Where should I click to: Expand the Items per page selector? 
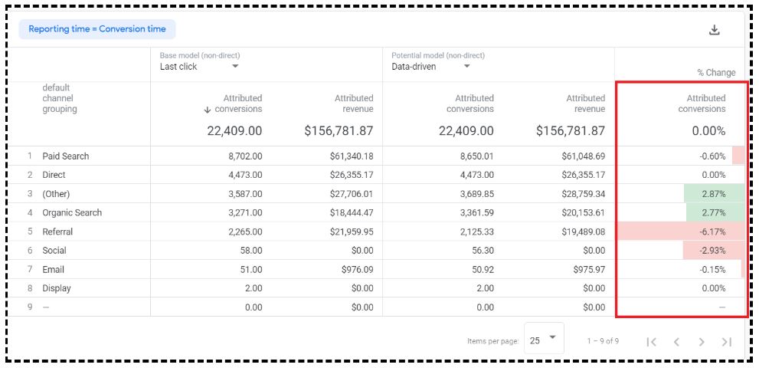[x=544, y=339]
